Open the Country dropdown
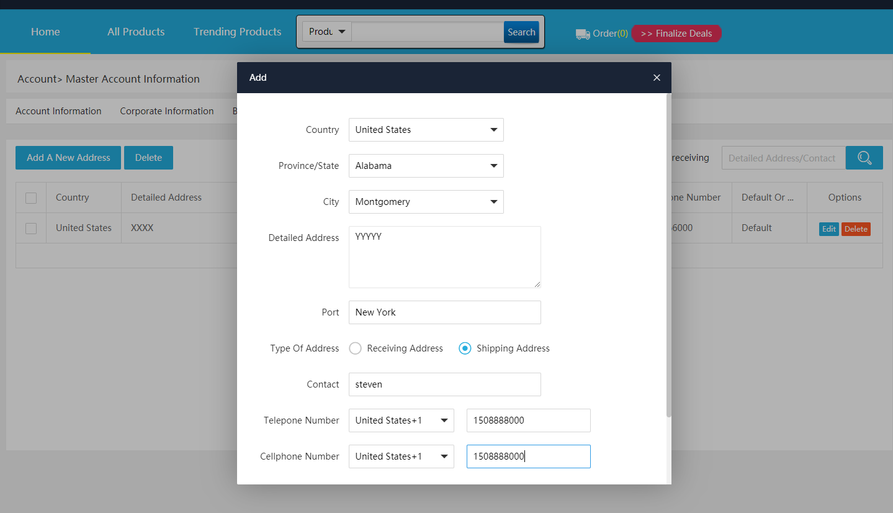This screenshot has height=513, width=893. coord(426,130)
